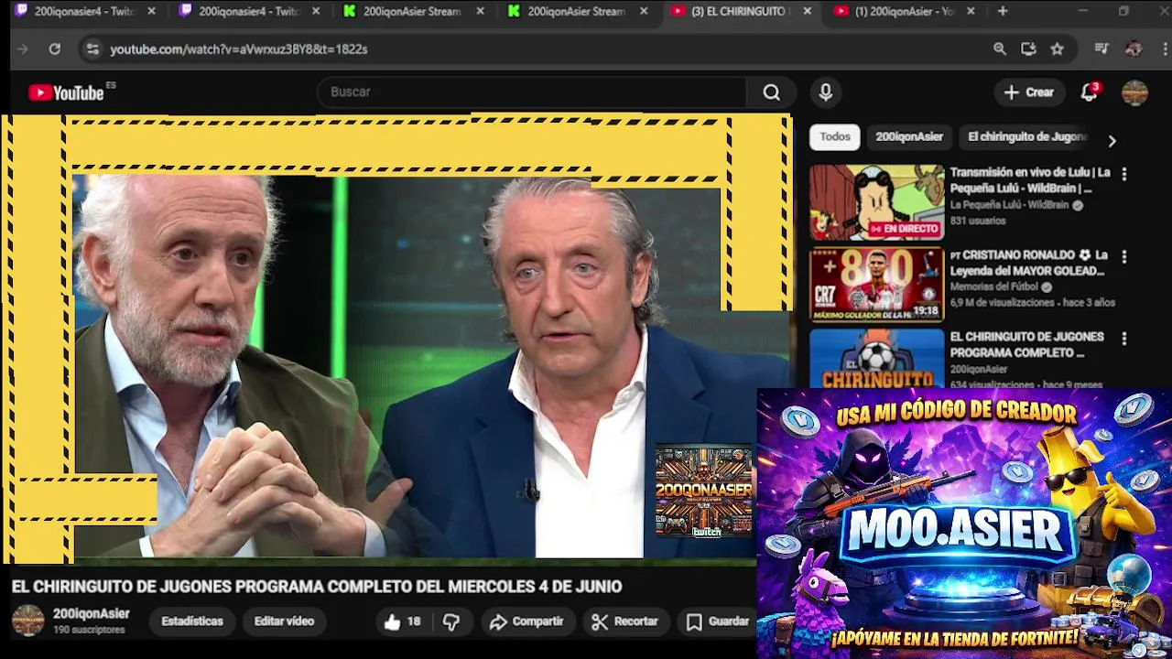Viewport: 1172px width, 659px height.
Task: Click the Editar vídeo button
Action: click(x=284, y=621)
